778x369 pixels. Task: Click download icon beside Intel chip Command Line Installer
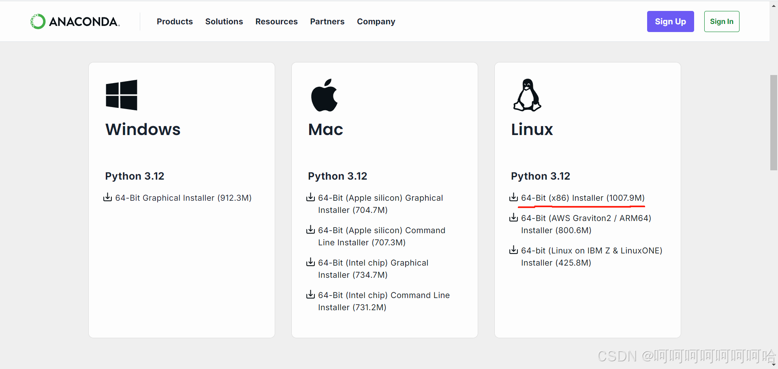click(x=310, y=295)
